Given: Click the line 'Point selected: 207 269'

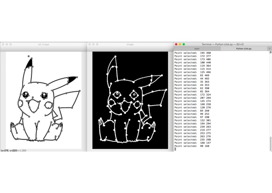Looking at the screenshot, I should [x=193, y=98].
